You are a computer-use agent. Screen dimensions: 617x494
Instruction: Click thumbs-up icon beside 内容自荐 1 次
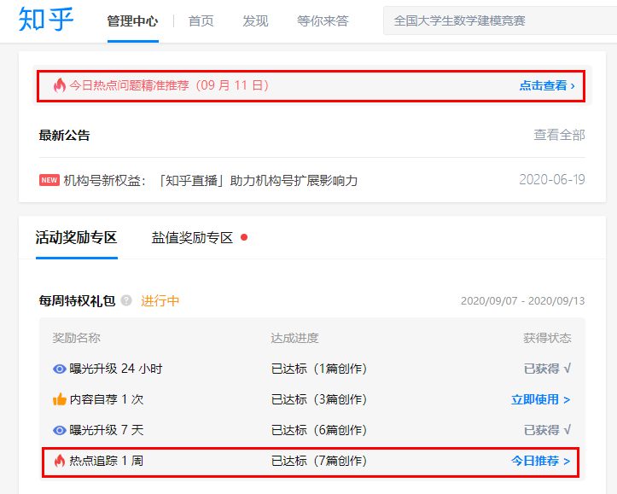tap(59, 399)
